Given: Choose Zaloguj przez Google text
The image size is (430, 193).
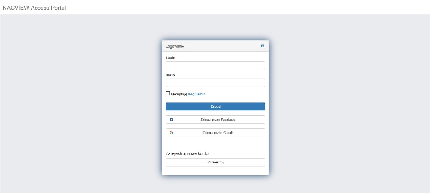Looking at the screenshot, I should [x=218, y=133].
